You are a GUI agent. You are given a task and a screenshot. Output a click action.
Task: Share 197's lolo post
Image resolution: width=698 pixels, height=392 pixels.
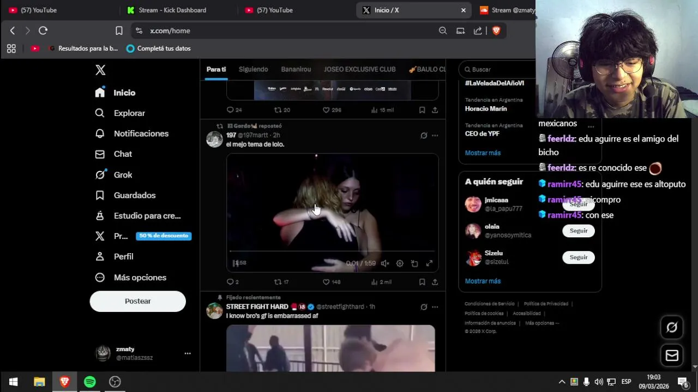435,282
